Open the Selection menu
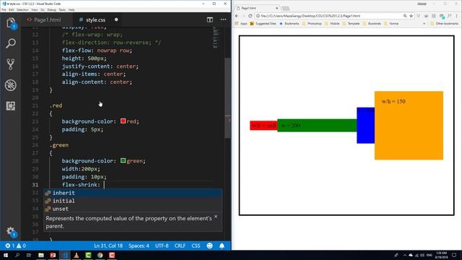Viewport: 462px width, 260px height. 22,9
